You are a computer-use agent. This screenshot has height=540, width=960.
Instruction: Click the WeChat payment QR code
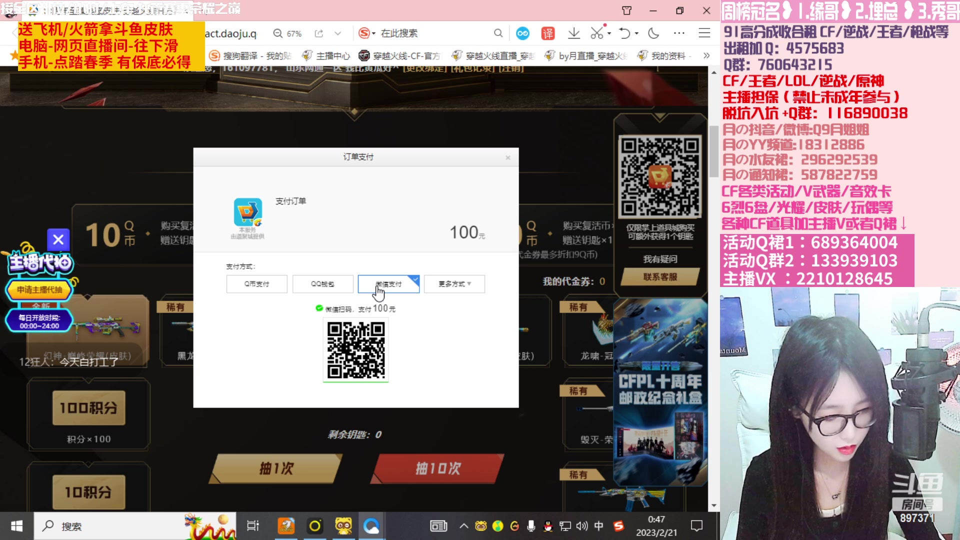coord(356,350)
